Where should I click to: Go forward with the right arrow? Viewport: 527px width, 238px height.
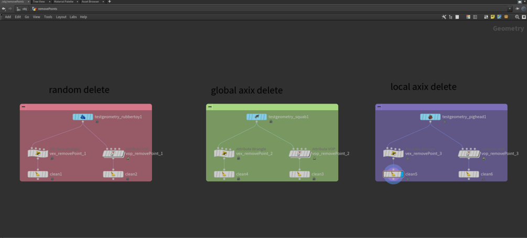pyautogui.click(x=10, y=9)
